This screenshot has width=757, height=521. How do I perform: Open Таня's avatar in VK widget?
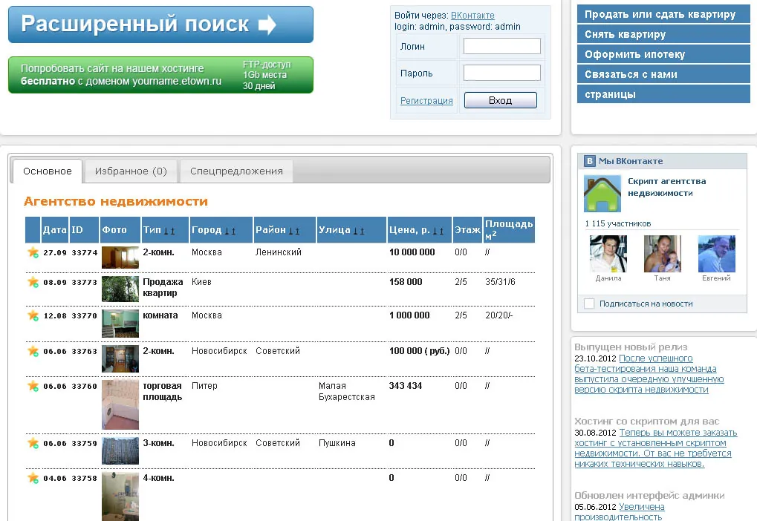[663, 254]
